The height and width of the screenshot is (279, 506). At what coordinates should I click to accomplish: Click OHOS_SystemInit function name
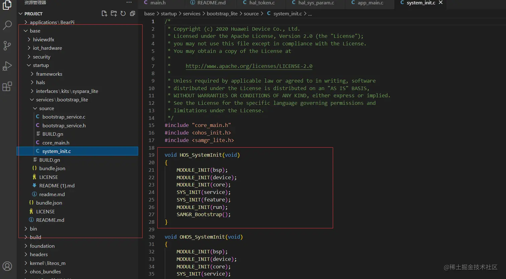point(202,237)
